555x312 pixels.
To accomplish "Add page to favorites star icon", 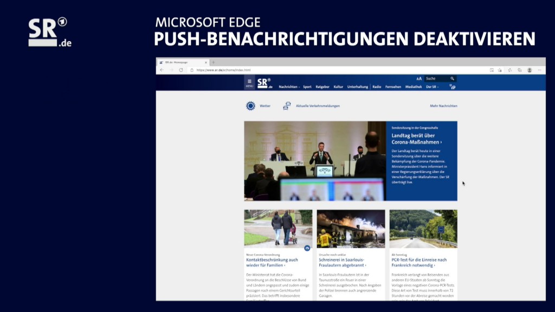I will click(x=500, y=70).
